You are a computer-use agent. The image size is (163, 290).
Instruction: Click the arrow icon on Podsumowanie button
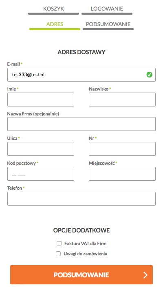[145, 275]
